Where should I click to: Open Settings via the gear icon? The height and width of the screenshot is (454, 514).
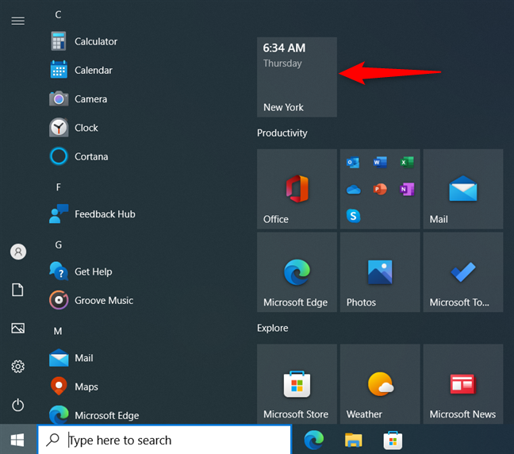[18, 367]
